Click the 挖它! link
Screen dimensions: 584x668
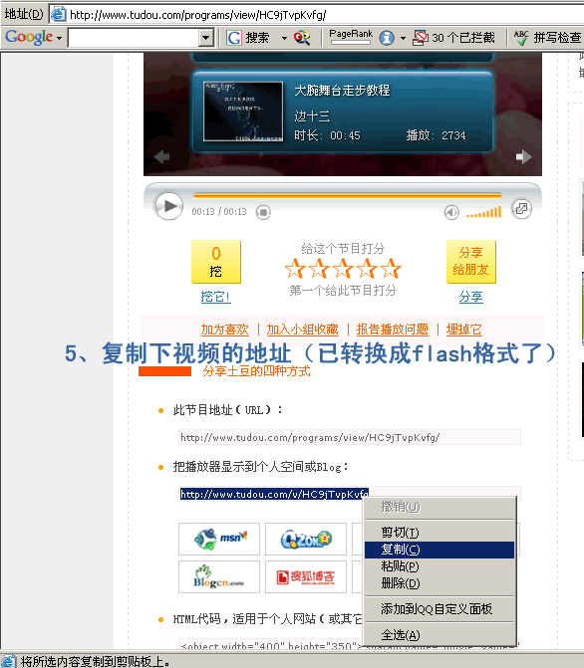click(x=215, y=297)
